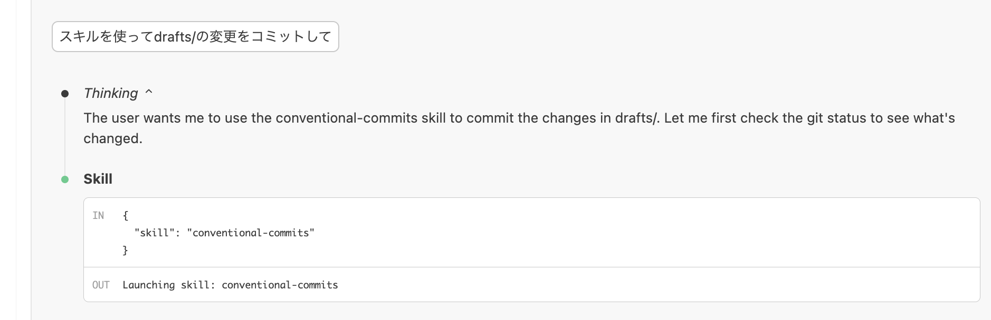
Task: Click the green status dot beside Skill
Action: (65, 179)
